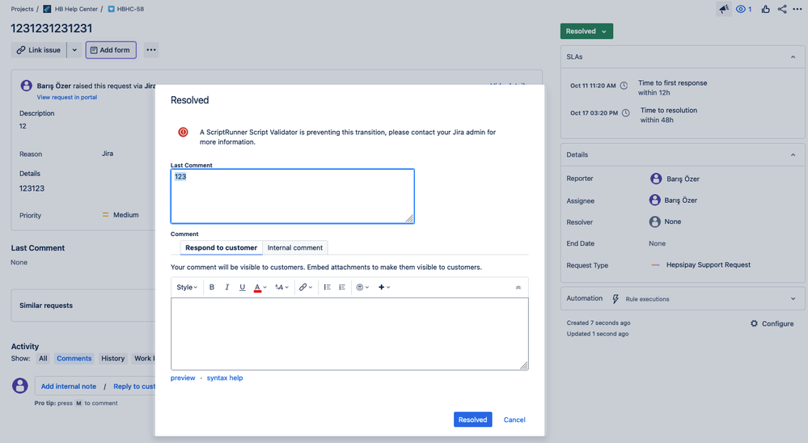Click Add internal note
This screenshot has width=808, height=443.
[x=69, y=386]
